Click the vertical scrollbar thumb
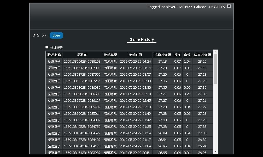Image resolution: width=263 pixels, height=157 pixels. [x=215, y=69]
